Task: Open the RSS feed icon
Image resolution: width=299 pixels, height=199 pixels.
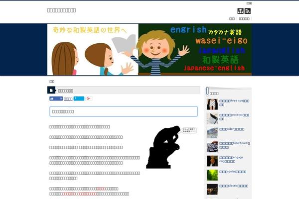Action: click(x=248, y=11)
